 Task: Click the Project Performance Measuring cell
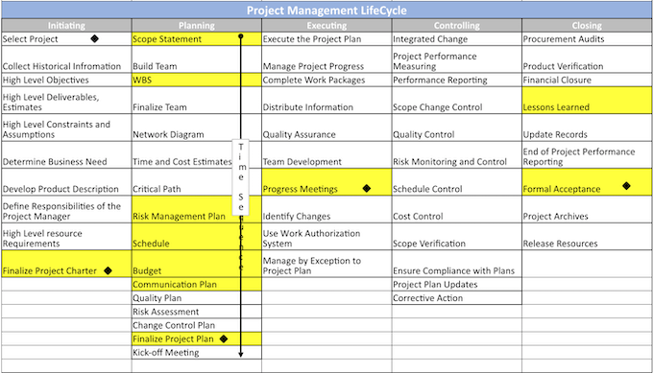click(456, 59)
